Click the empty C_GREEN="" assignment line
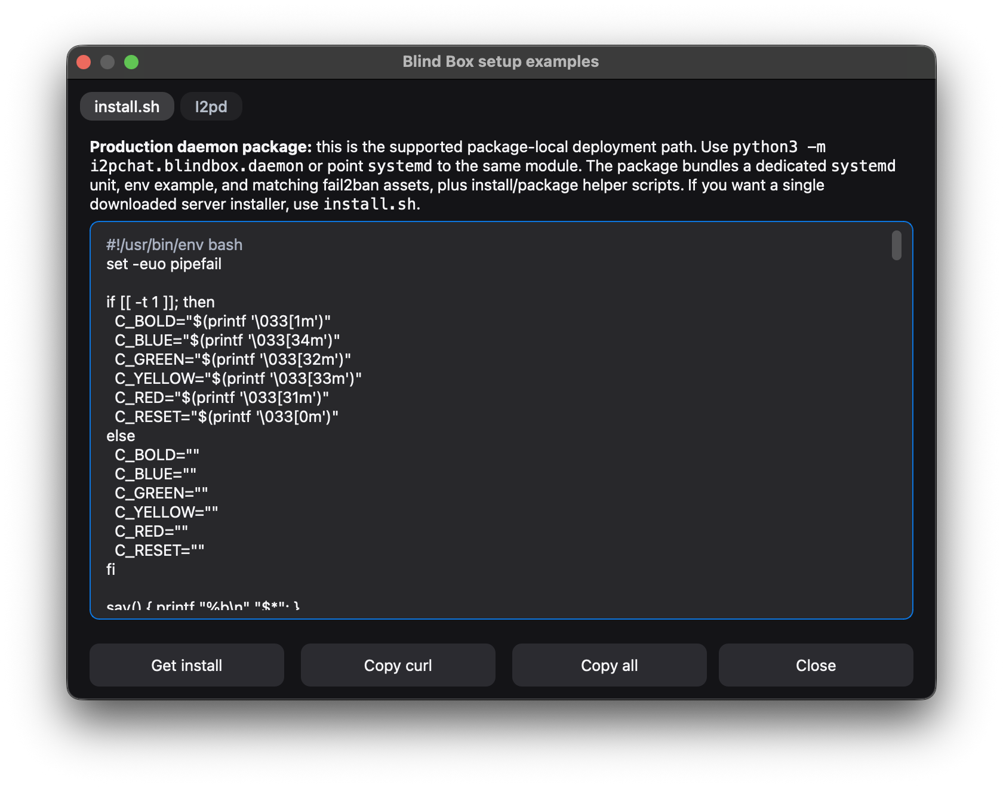Image resolution: width=1003 pixels, height=788 pixels. pos(162,493)
